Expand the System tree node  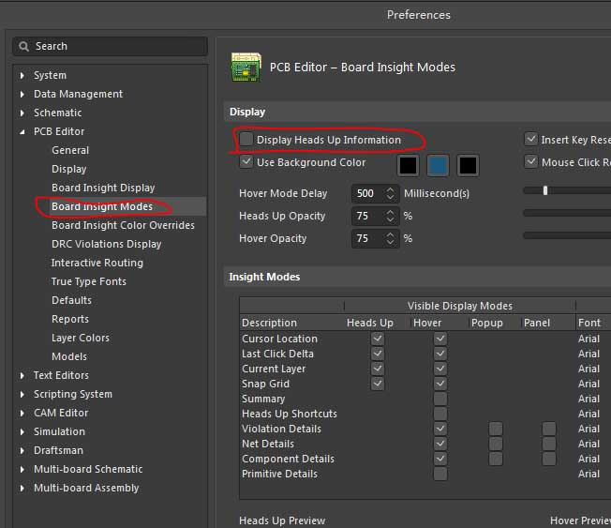tap(22, 75)
